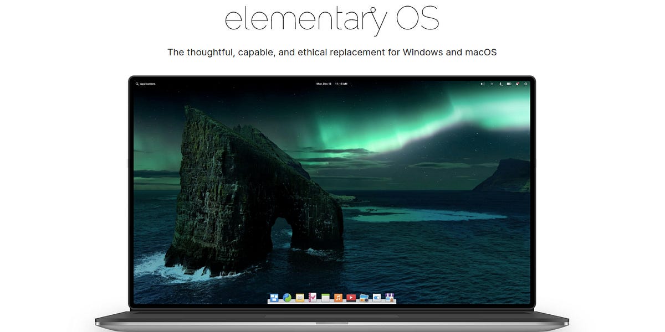Click the Applications menu in top panel
Viewport: 665px width, 332px height.
145,84
